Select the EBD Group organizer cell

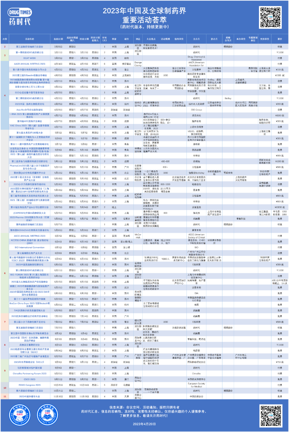(x=196, y=110)
